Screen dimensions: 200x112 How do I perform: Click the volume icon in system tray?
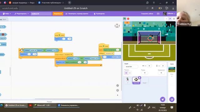[137, 110]
